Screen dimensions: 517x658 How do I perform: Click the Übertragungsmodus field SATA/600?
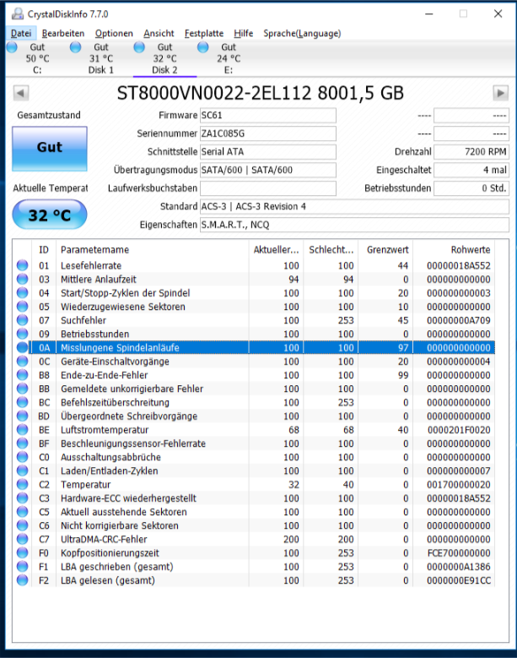267,170
